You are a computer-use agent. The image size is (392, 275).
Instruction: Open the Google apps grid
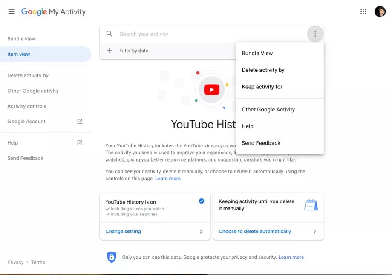click(x=363, y=11)
